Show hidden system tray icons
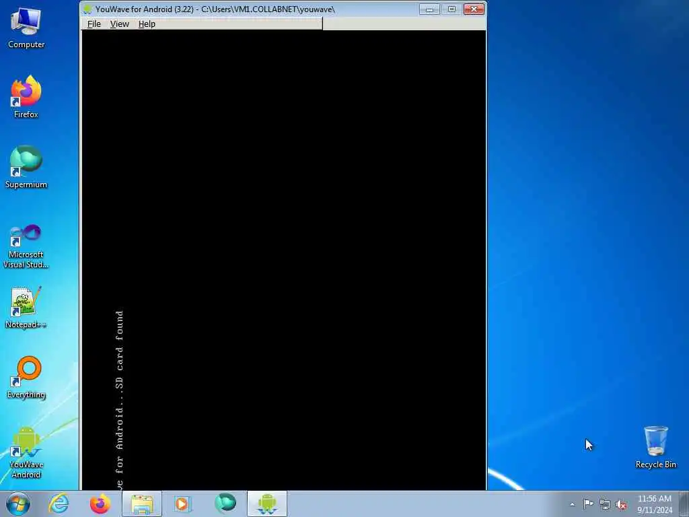This screenshot has height=517, width=689. tap(572, 504)
